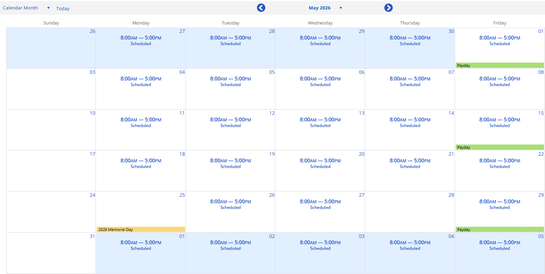This screenshot has height=274, width=545.
Task: Select the scheduled shift on Thursday May 21
Action: [x=410, y=163]
